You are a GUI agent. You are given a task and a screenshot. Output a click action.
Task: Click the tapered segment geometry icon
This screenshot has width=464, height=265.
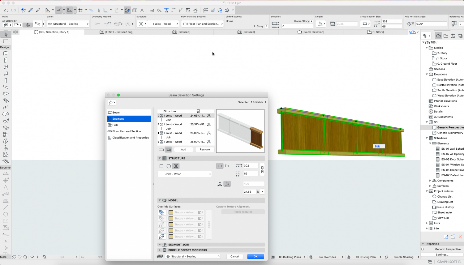pos(227,166)
